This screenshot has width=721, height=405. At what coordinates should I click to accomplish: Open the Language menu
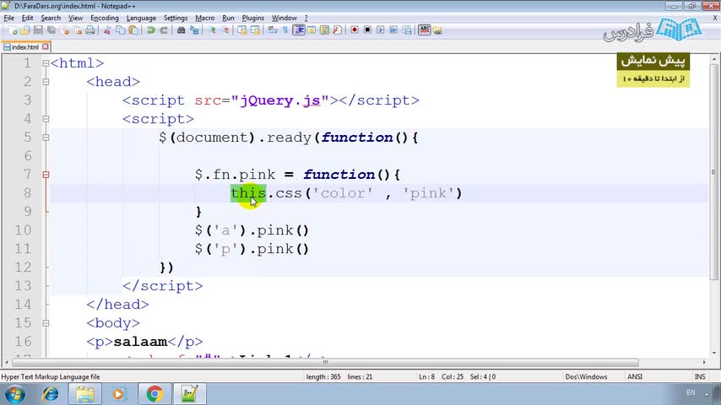tap(141, 18)
